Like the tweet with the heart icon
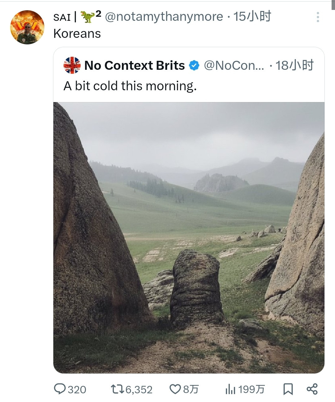 click(176, 388)
